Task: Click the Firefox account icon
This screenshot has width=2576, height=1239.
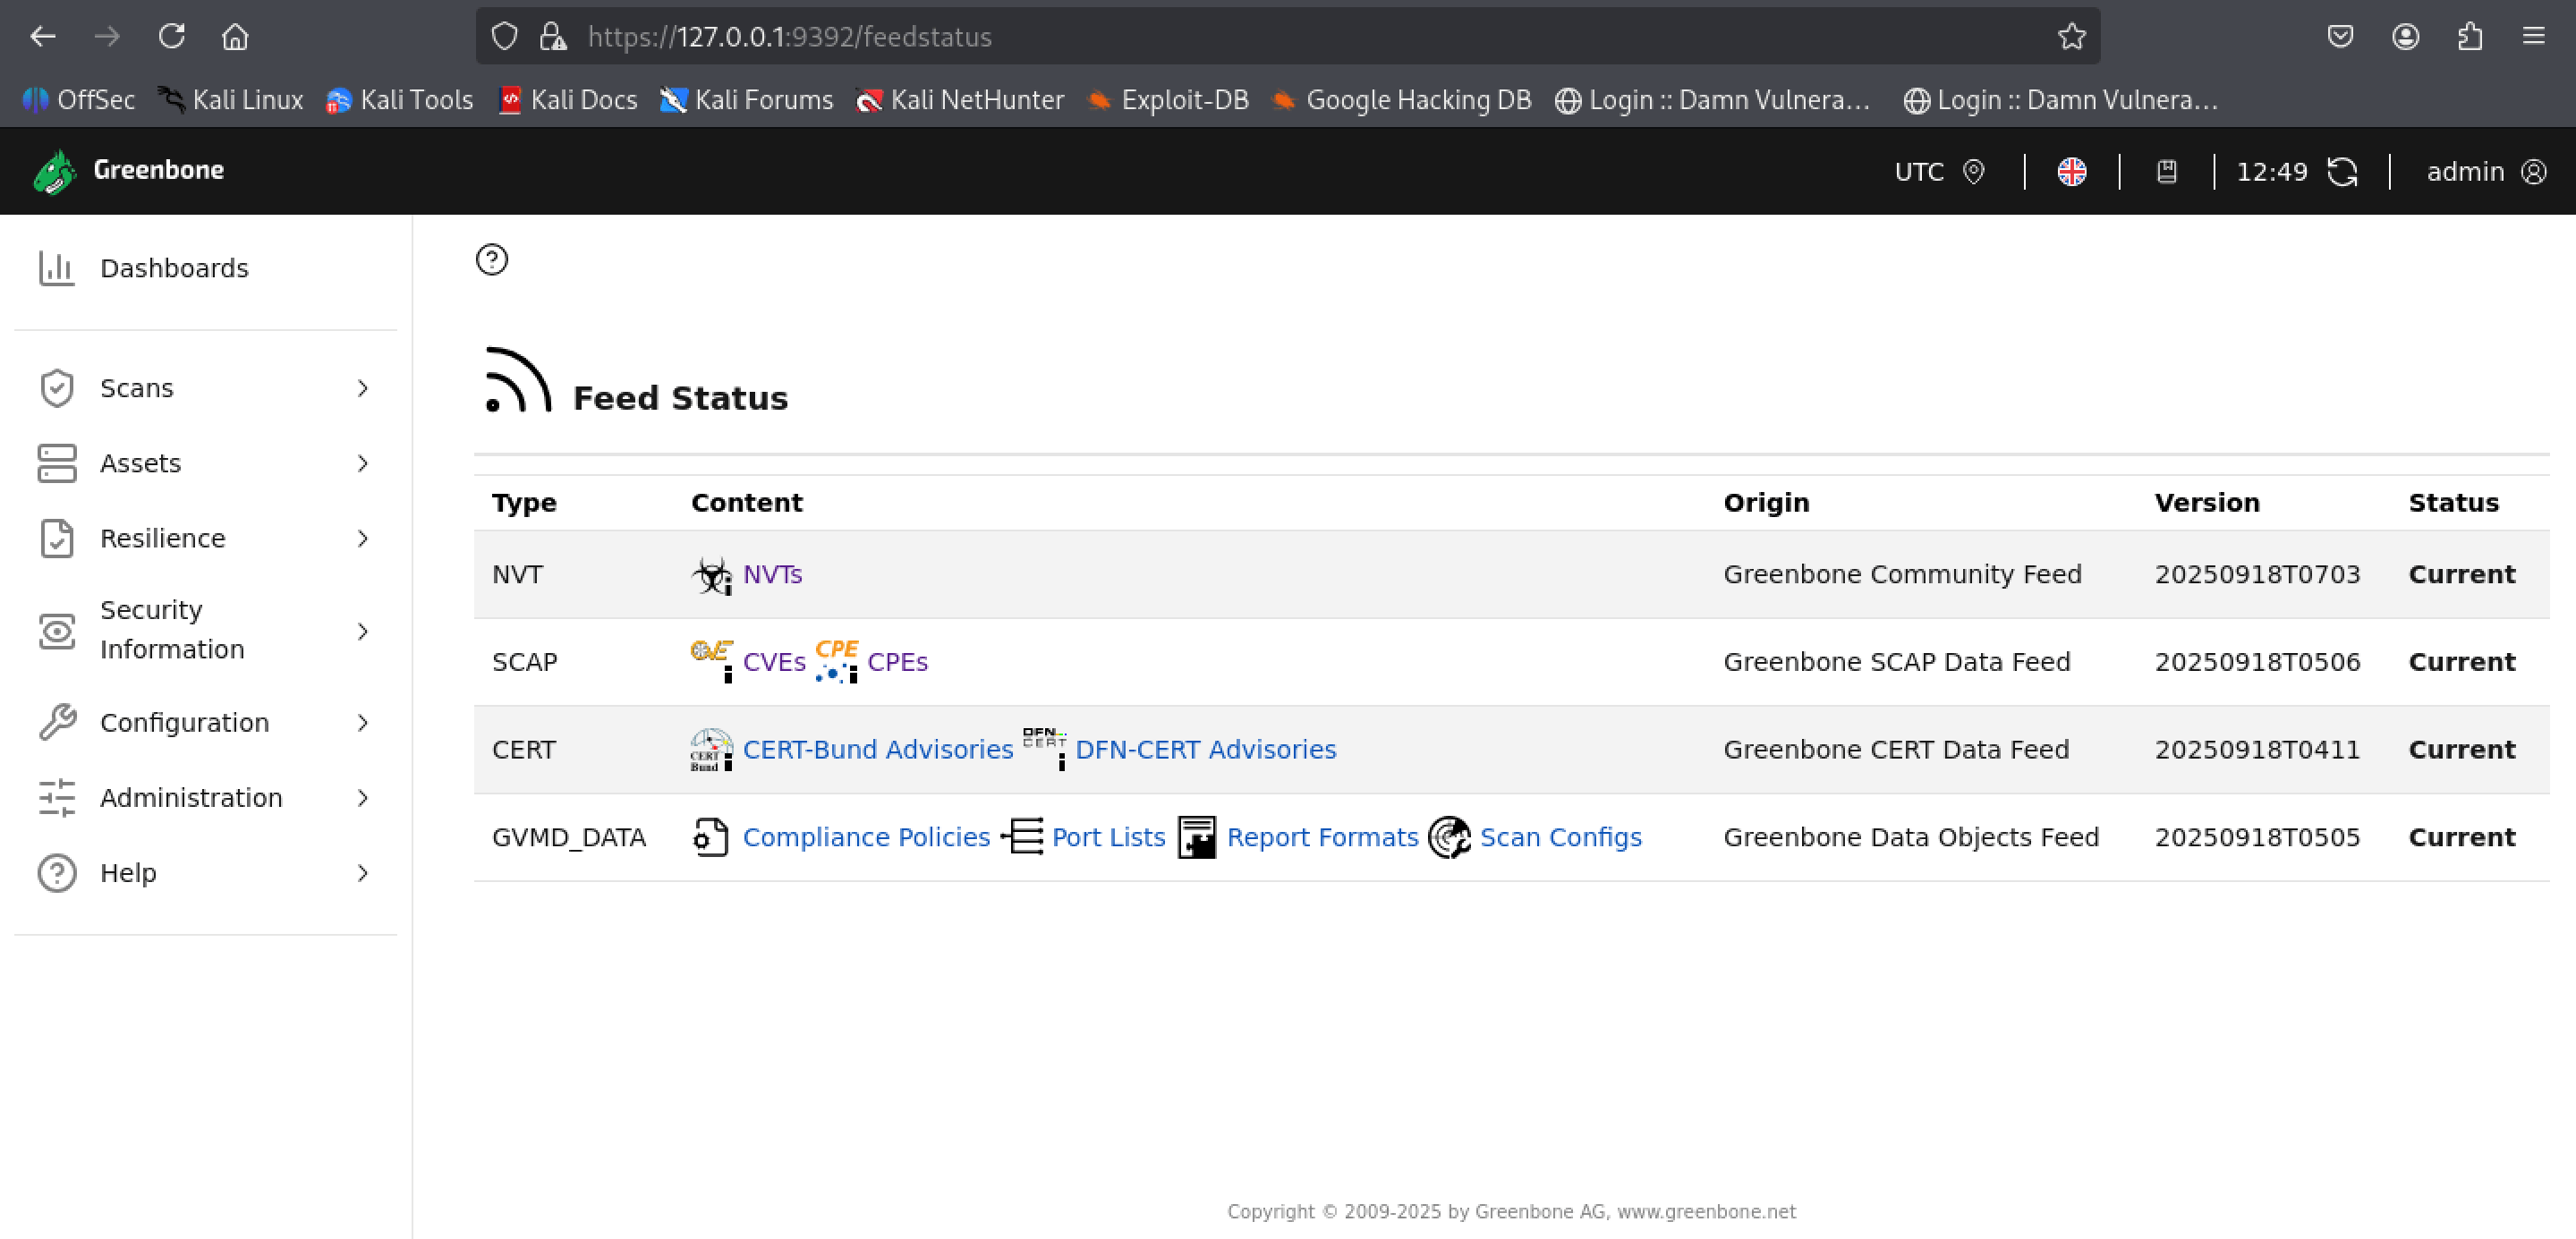Action: [2405, 37]
